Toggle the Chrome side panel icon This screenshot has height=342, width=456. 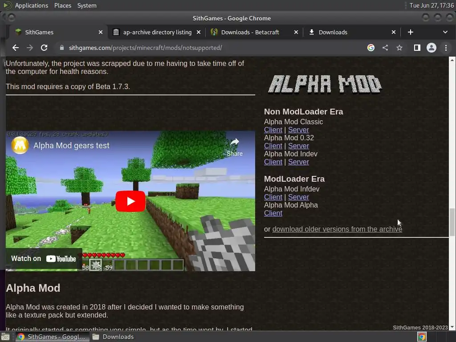(x=417, y=48)
